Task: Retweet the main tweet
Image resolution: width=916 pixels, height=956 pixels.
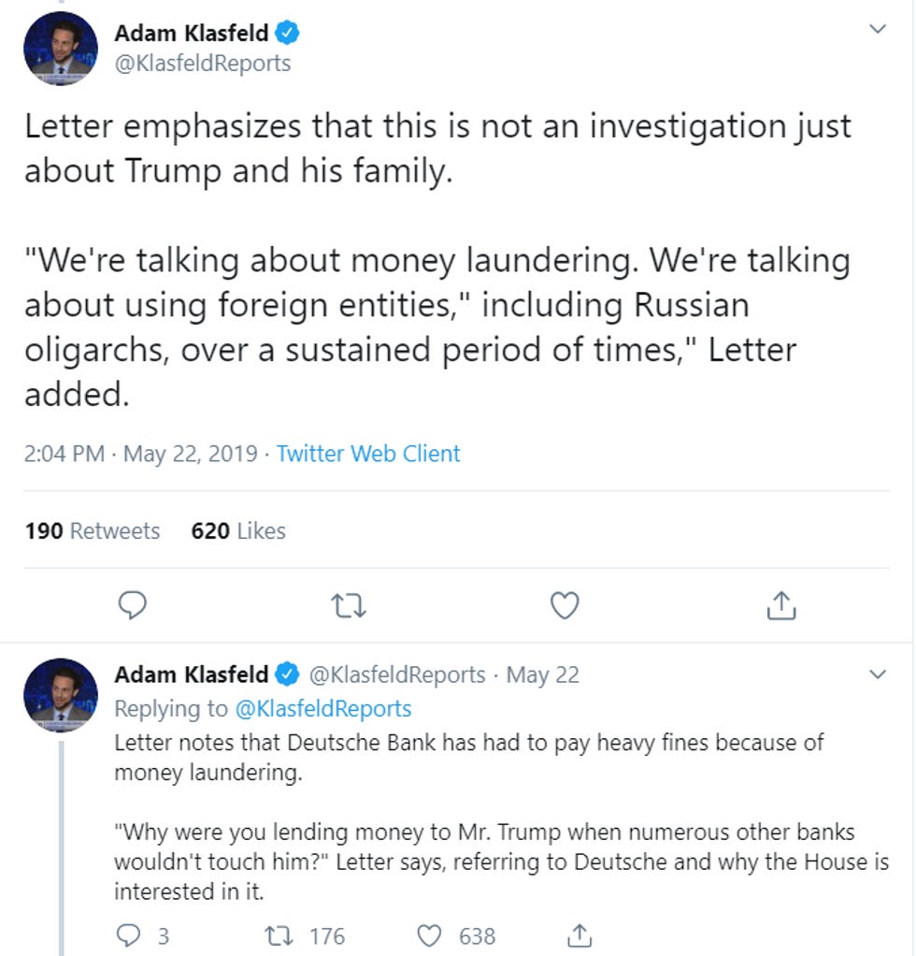Action: (x=350, y=607)
